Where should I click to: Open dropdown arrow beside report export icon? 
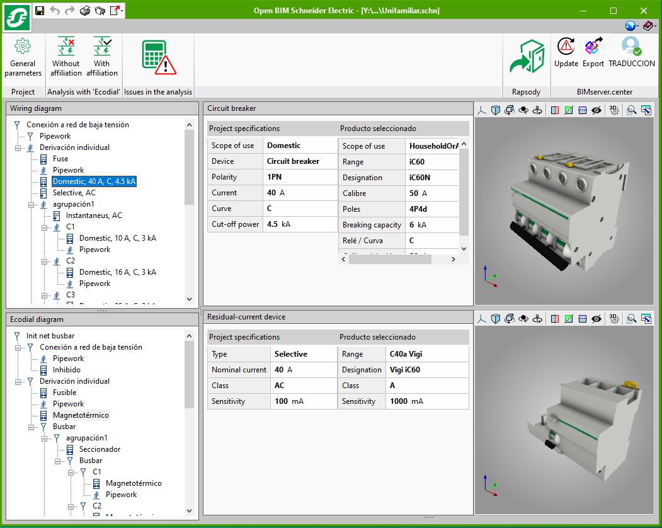122,11
